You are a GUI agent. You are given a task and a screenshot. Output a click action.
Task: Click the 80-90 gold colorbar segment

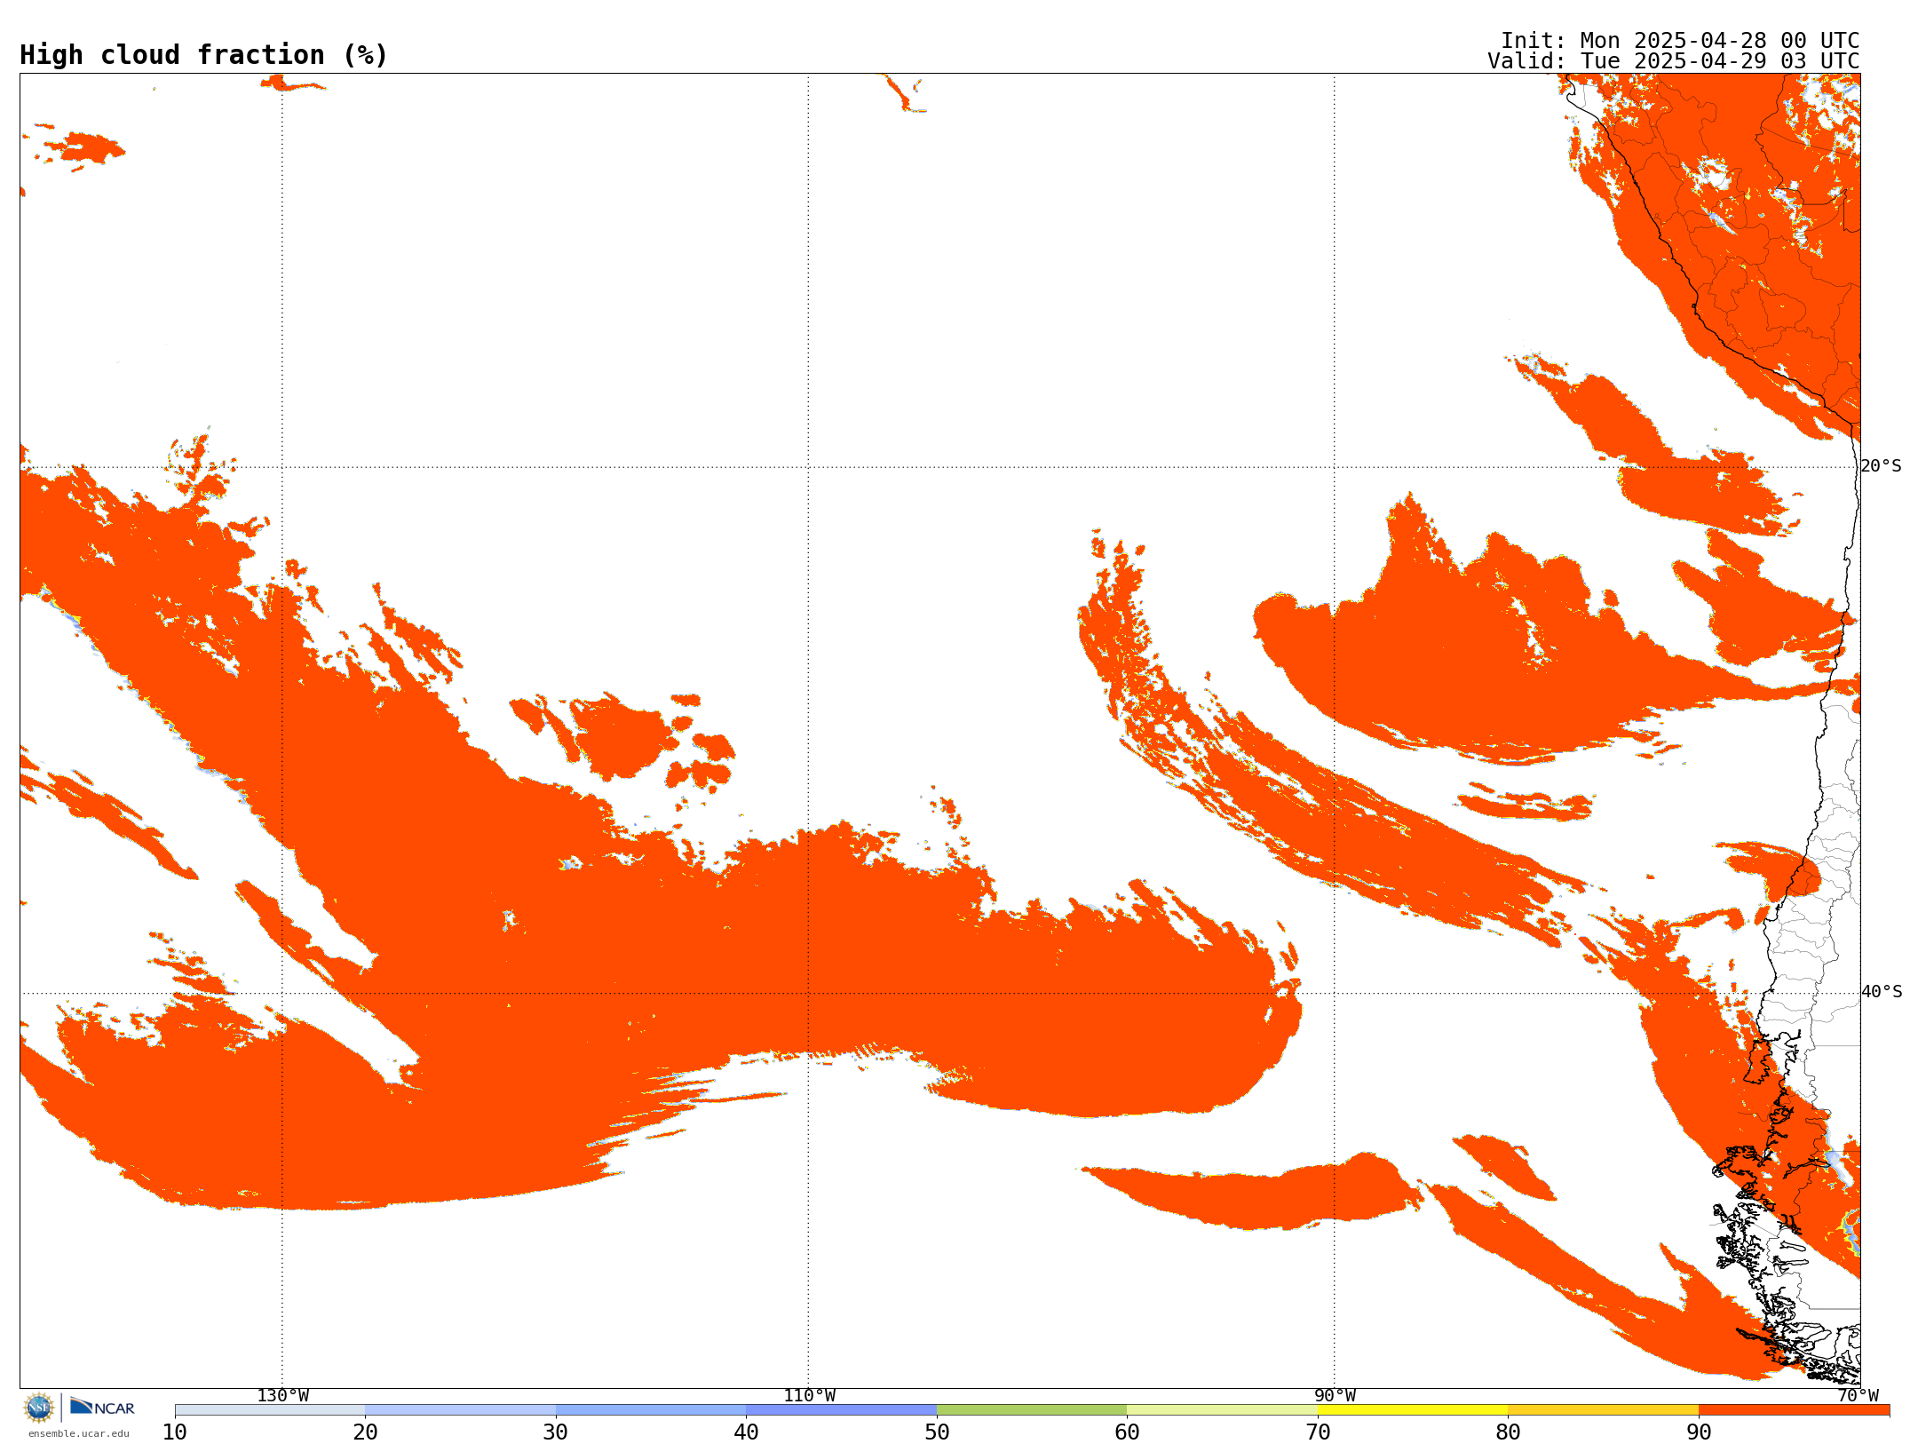pos(1603,1410)
